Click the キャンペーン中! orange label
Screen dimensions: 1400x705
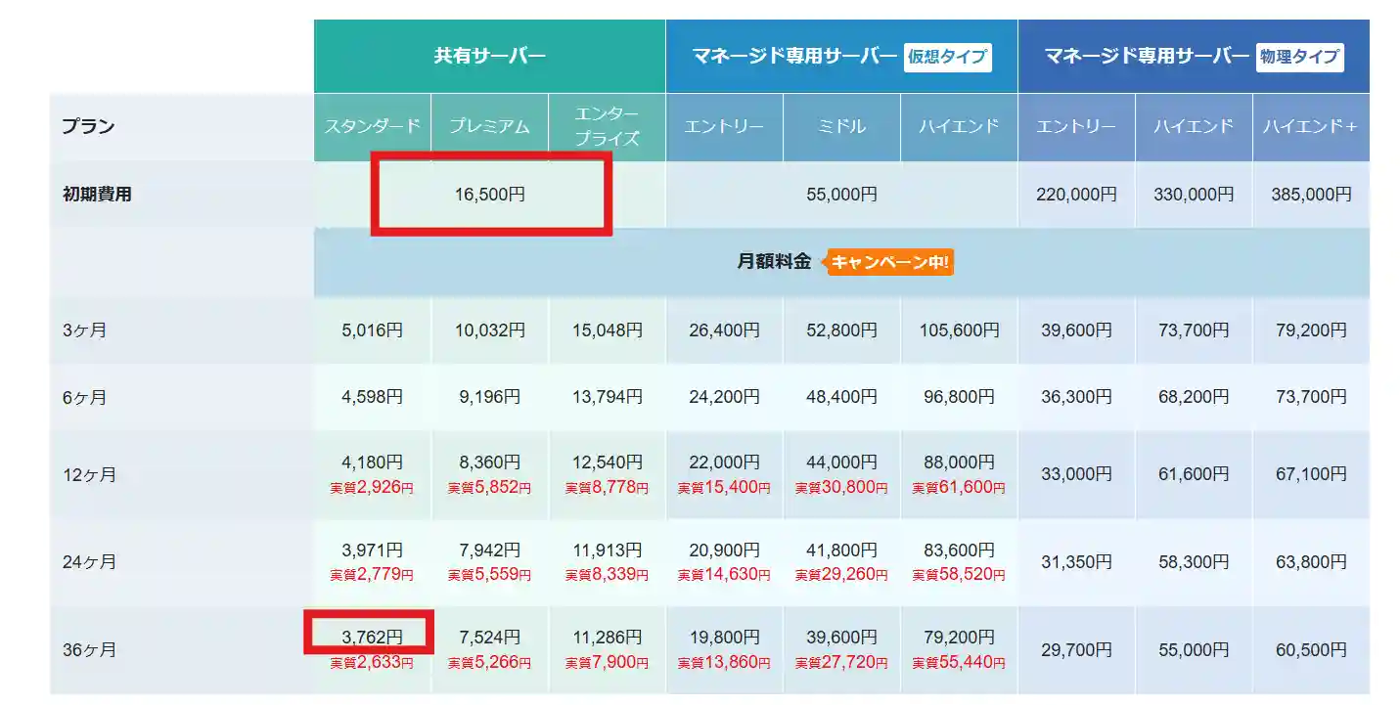[890, 262]
